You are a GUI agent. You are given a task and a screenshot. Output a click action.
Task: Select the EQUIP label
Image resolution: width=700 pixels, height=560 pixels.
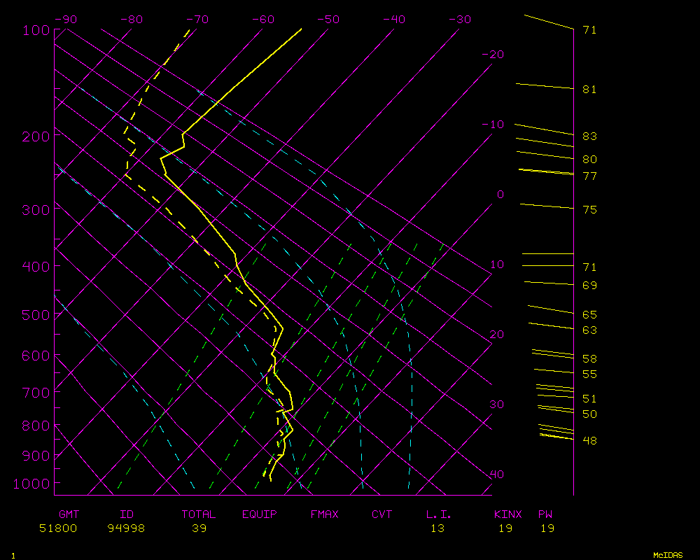[x=259, y=514]
